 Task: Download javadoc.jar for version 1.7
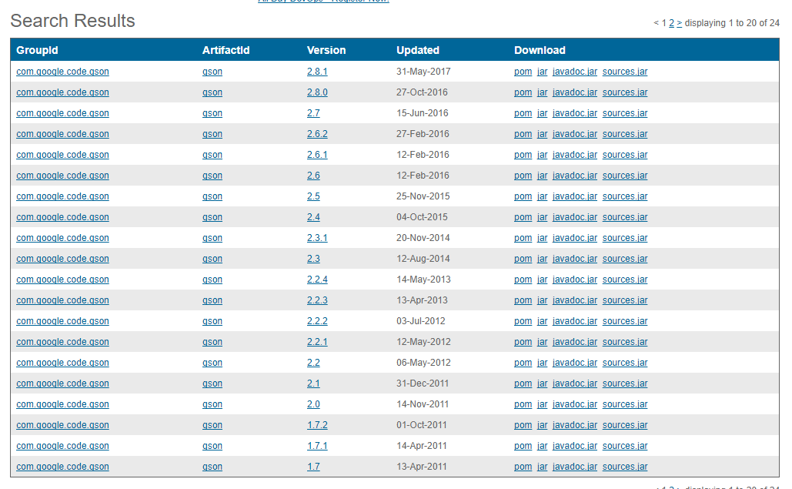(575, 467)
